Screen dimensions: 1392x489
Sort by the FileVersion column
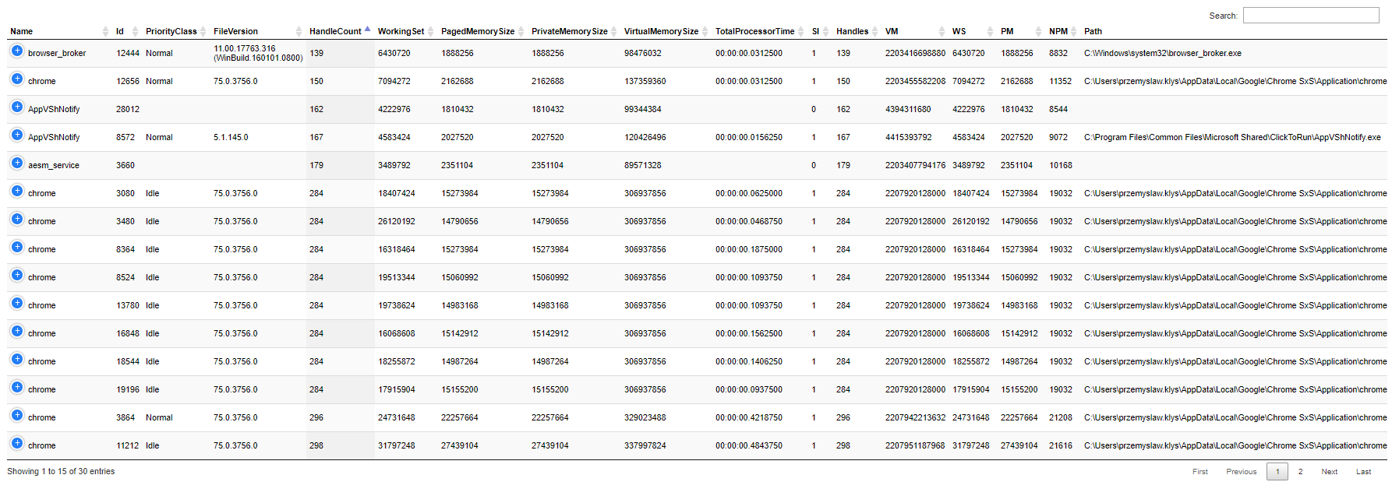(x=235, y=32)
